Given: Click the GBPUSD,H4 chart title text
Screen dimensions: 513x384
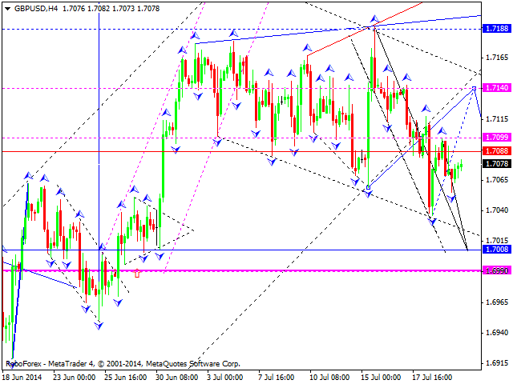Looking at the screenshot, I should pyautogui.click(x=35, y=6).
